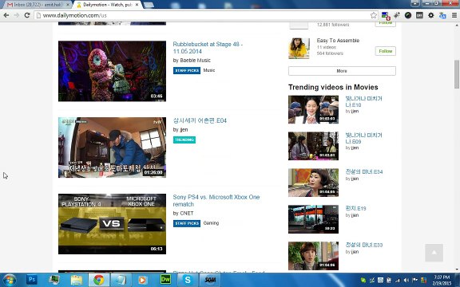Follow the Easy To Assemble channel
460x287 pixels.
coord(385,51)
